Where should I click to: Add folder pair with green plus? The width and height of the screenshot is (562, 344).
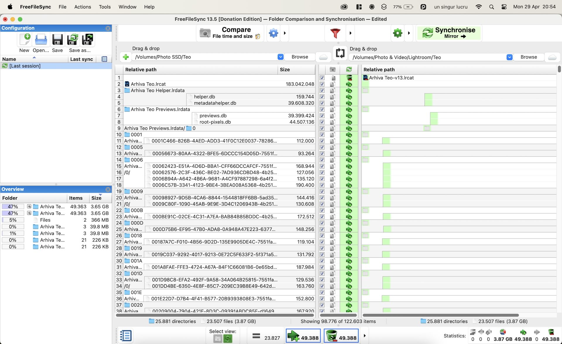click(x=126, y=57)
